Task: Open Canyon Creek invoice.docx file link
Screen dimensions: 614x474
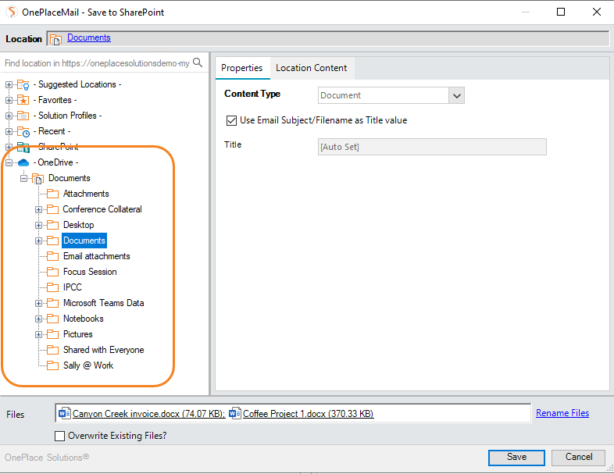Action: [148, 414]
